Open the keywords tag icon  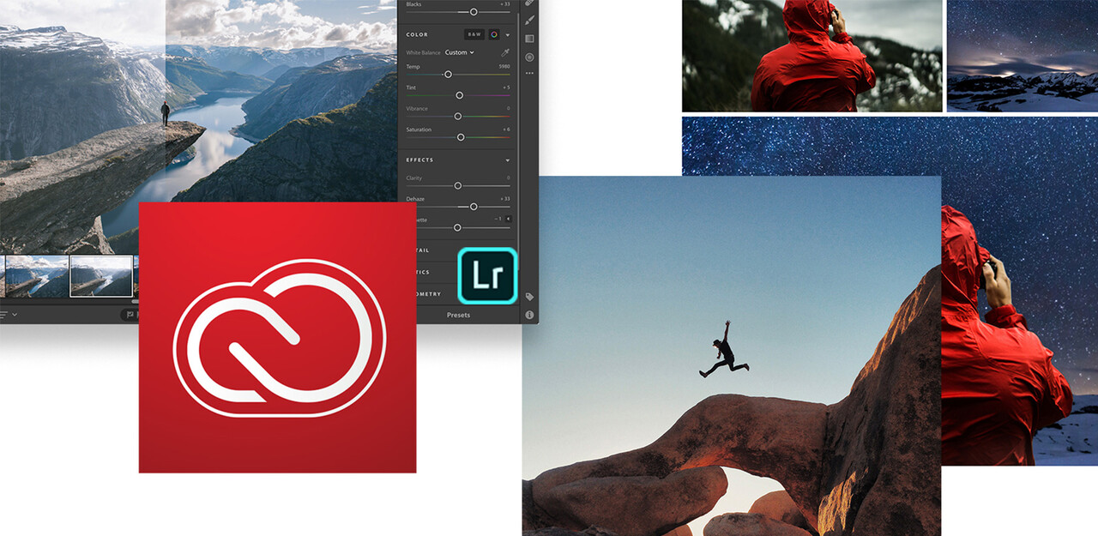(x=529, y=297)
